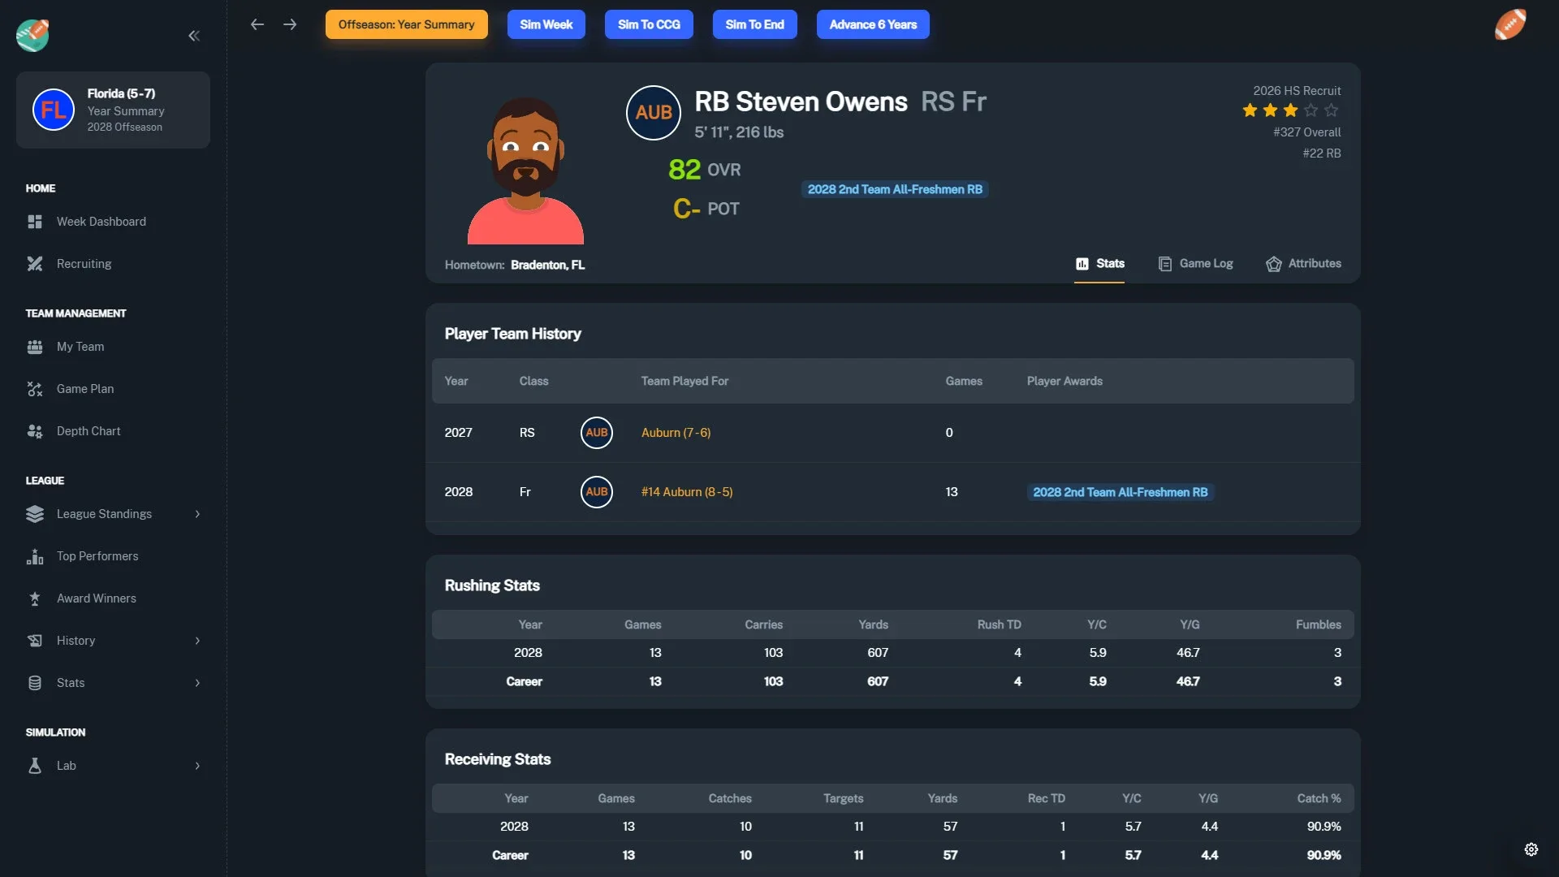Switch to the Game Log tab
This screenshot has height=877, width=1559.
(x=1195, y=264)
